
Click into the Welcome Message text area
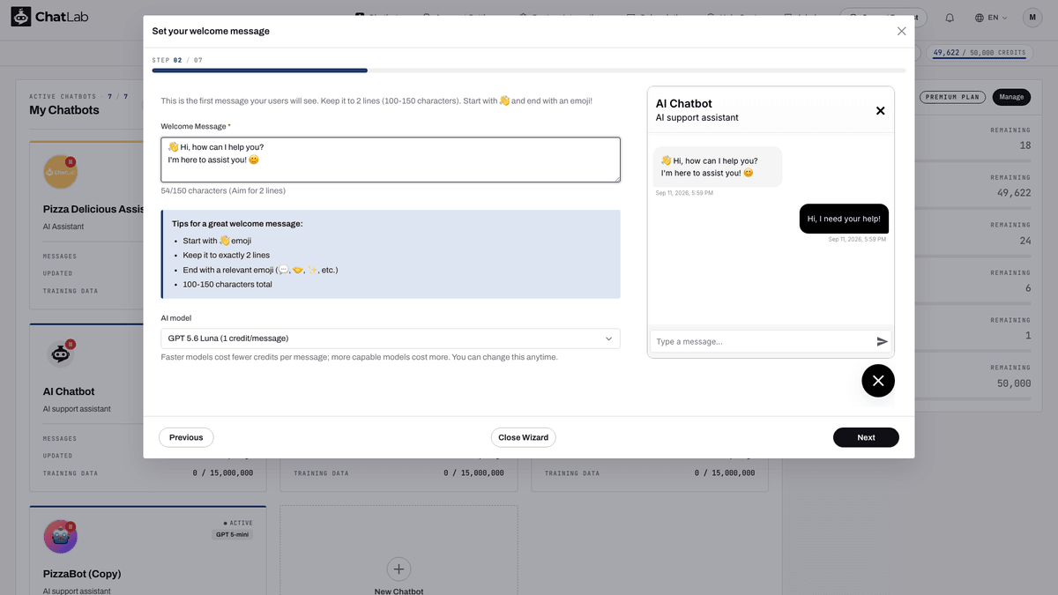[x=391, y=160]
